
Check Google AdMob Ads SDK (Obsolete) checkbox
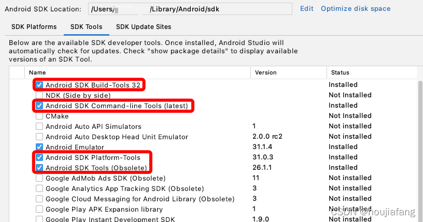coord(39,178)
